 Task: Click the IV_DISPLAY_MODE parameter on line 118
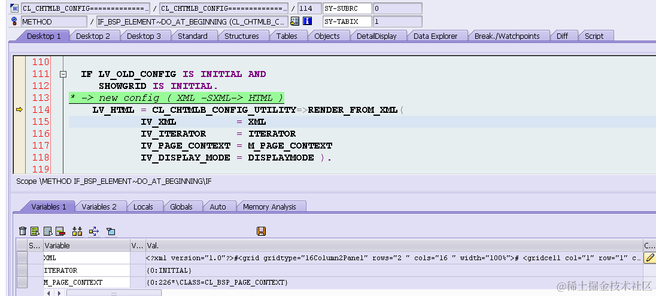click(186, 158)
